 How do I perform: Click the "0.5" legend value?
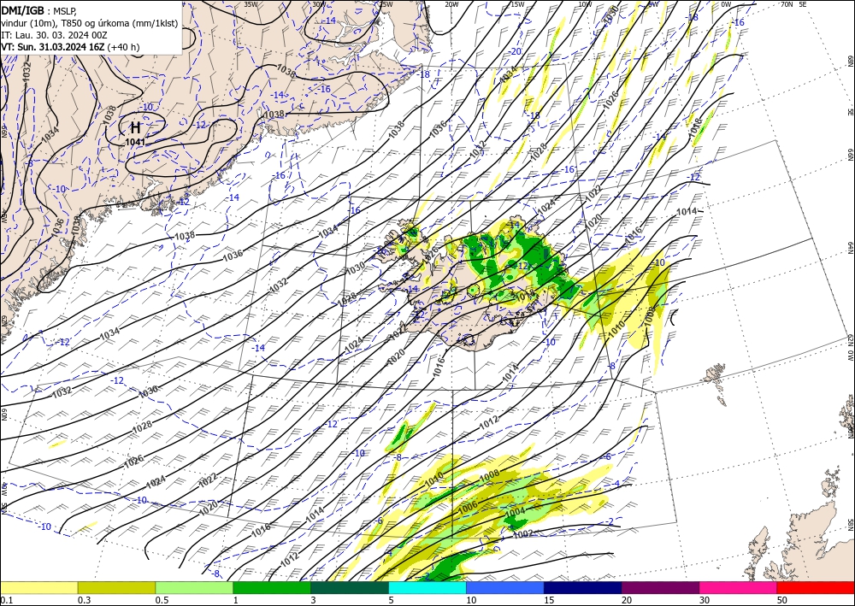162,600
